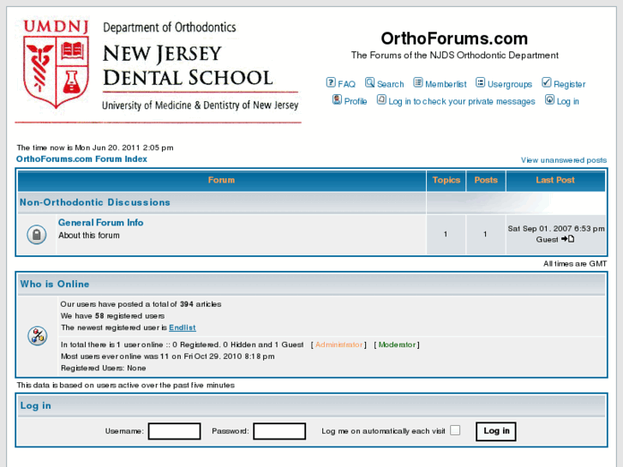Click 'Registered Users: None' text
Viewport: 623px width, 467px height.
[104, 368]
